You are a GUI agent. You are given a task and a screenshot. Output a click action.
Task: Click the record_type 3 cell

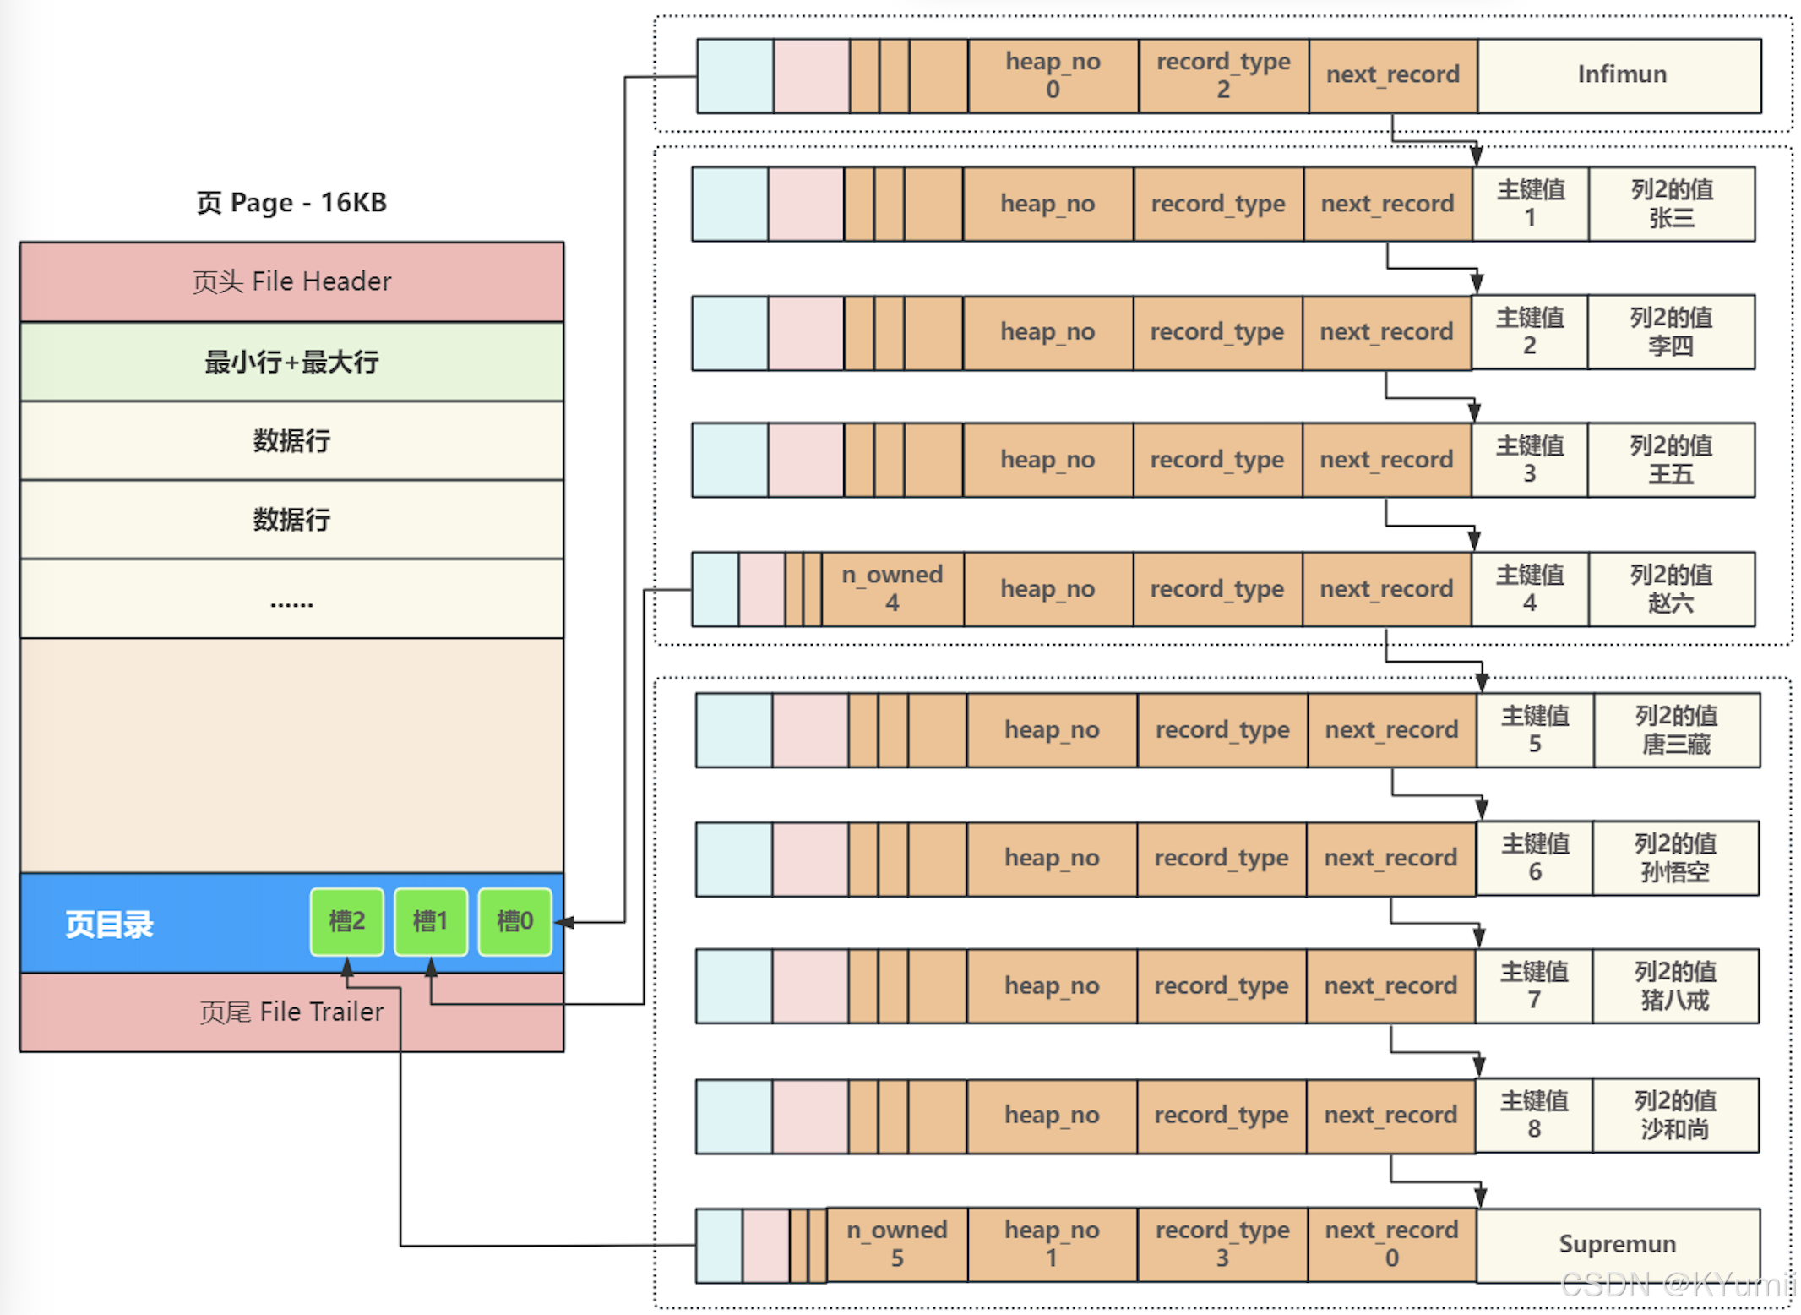tap(1222, 1245)
